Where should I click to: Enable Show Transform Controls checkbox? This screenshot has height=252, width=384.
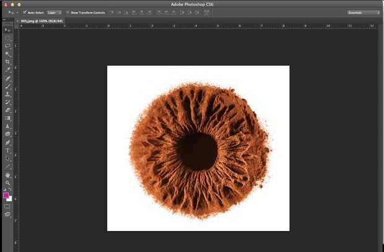(68, 12)
